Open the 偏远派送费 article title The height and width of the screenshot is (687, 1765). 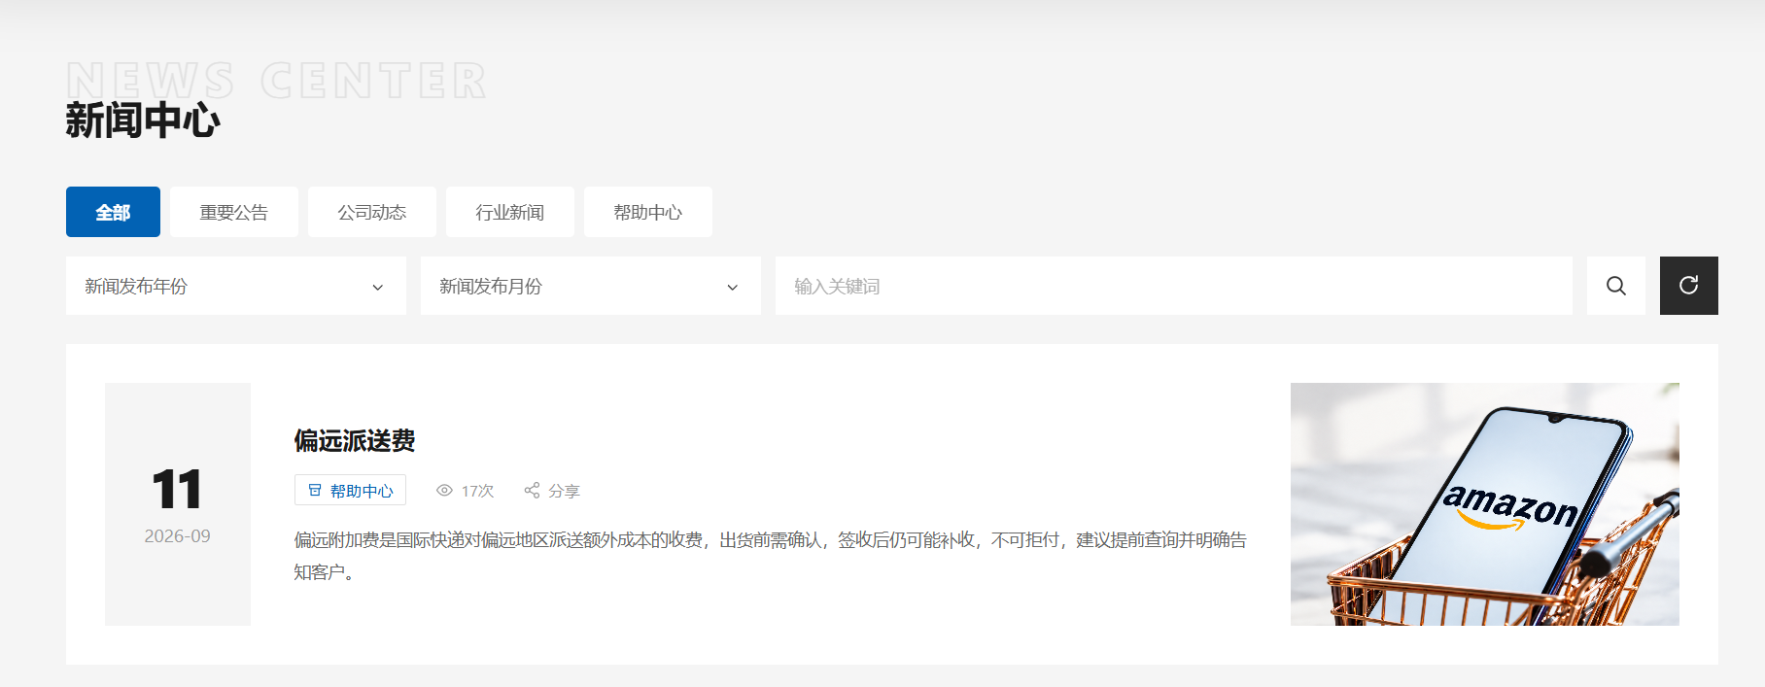355,441
